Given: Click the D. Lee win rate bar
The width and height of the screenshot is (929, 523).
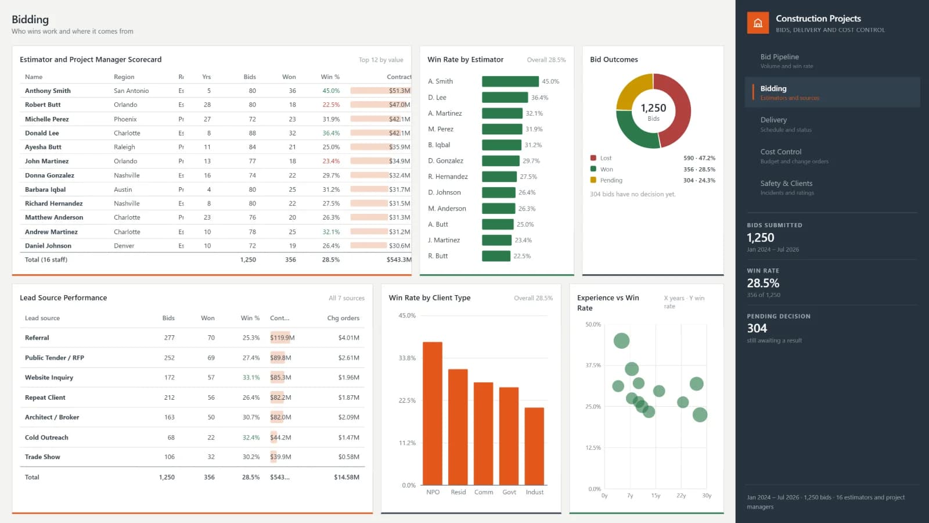Looking at the screenshot, I should [x=505, y=98].
